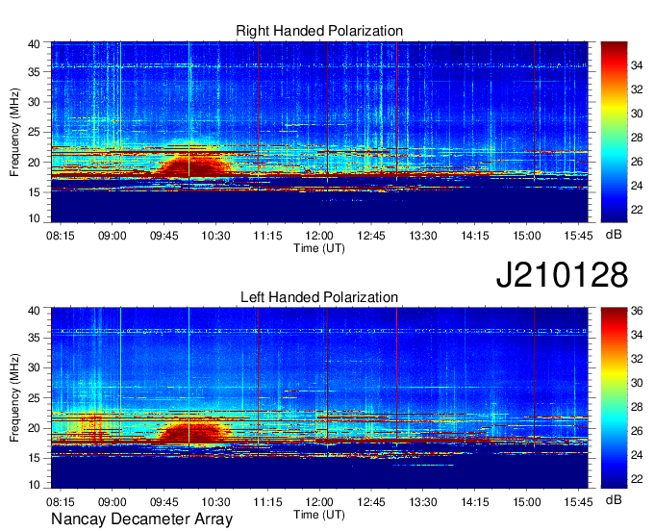
Task: Click the 14:15 time tick under the Right Handed plot
Action: (475, 236)
